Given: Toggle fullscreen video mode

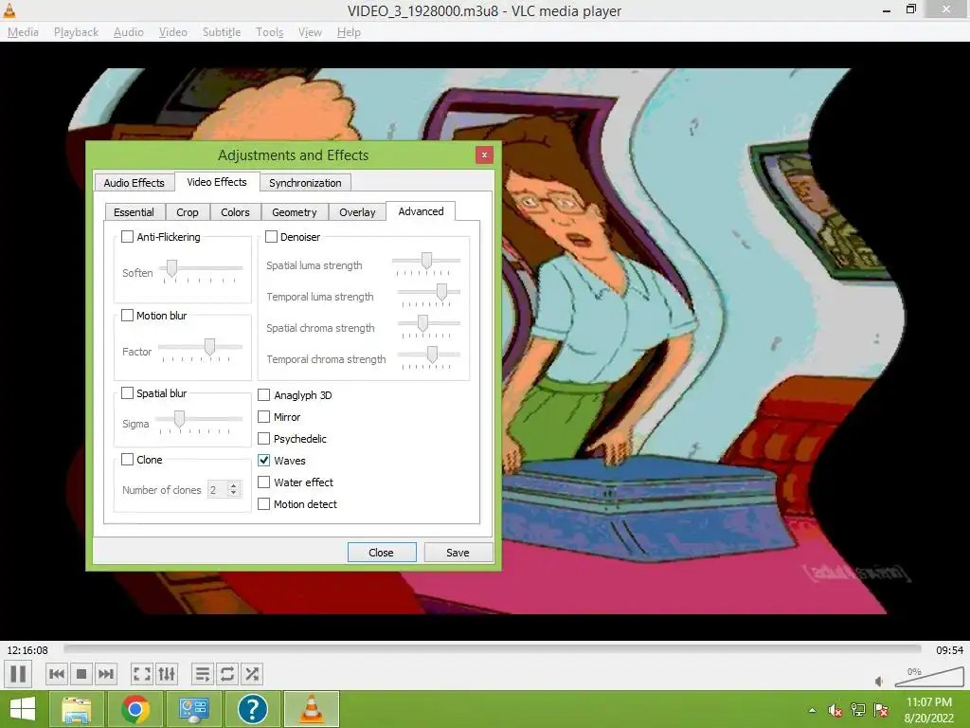Looking at the screenshot, I should tap(142, 674).
